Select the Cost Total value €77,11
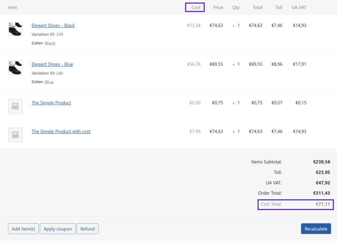The width and height of the screenshot is (337, 241). pyautogui.click(x=323, y=204)
